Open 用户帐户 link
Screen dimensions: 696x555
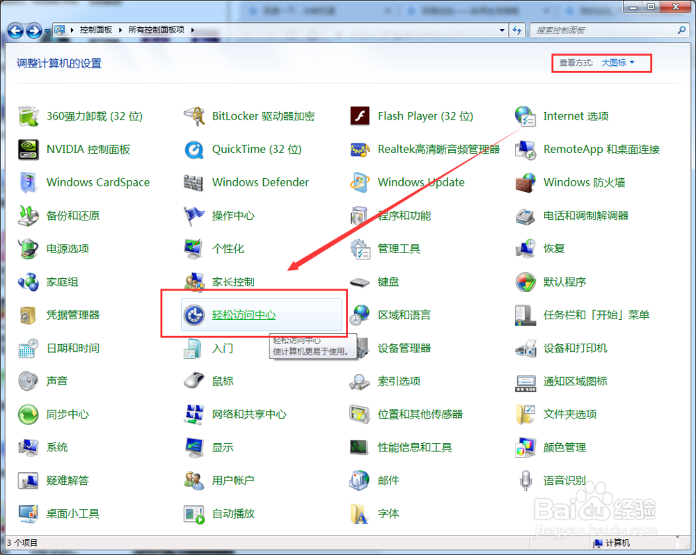click(233, 481)
